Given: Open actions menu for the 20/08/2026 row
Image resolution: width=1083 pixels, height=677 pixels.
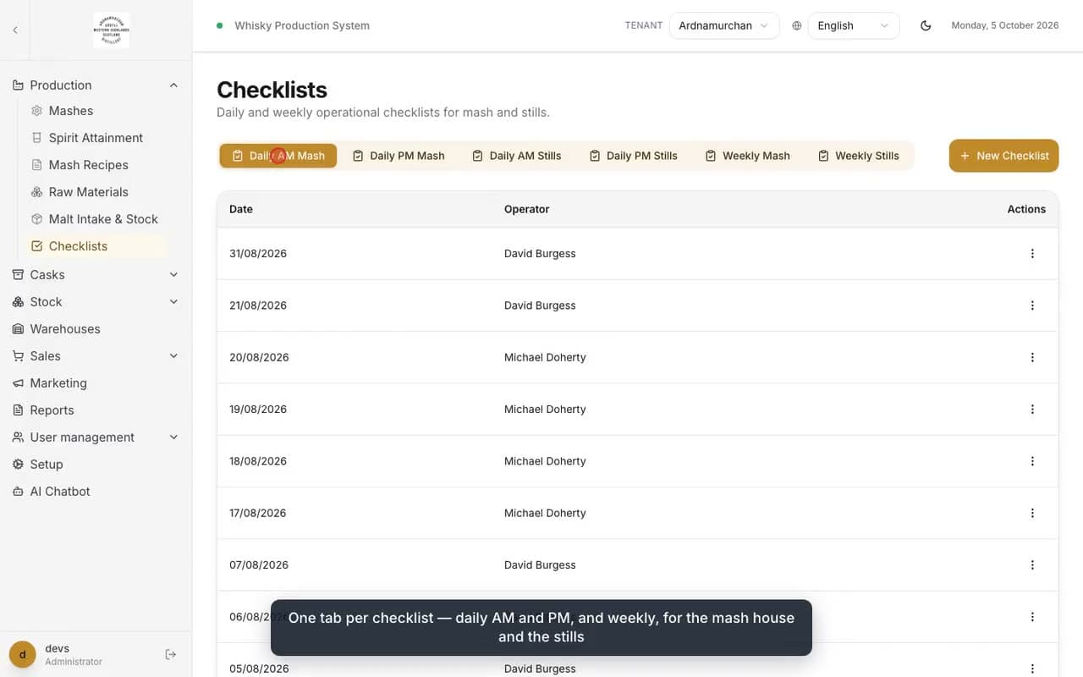Looking at the screenshot, I should [x=1032, y=357].
